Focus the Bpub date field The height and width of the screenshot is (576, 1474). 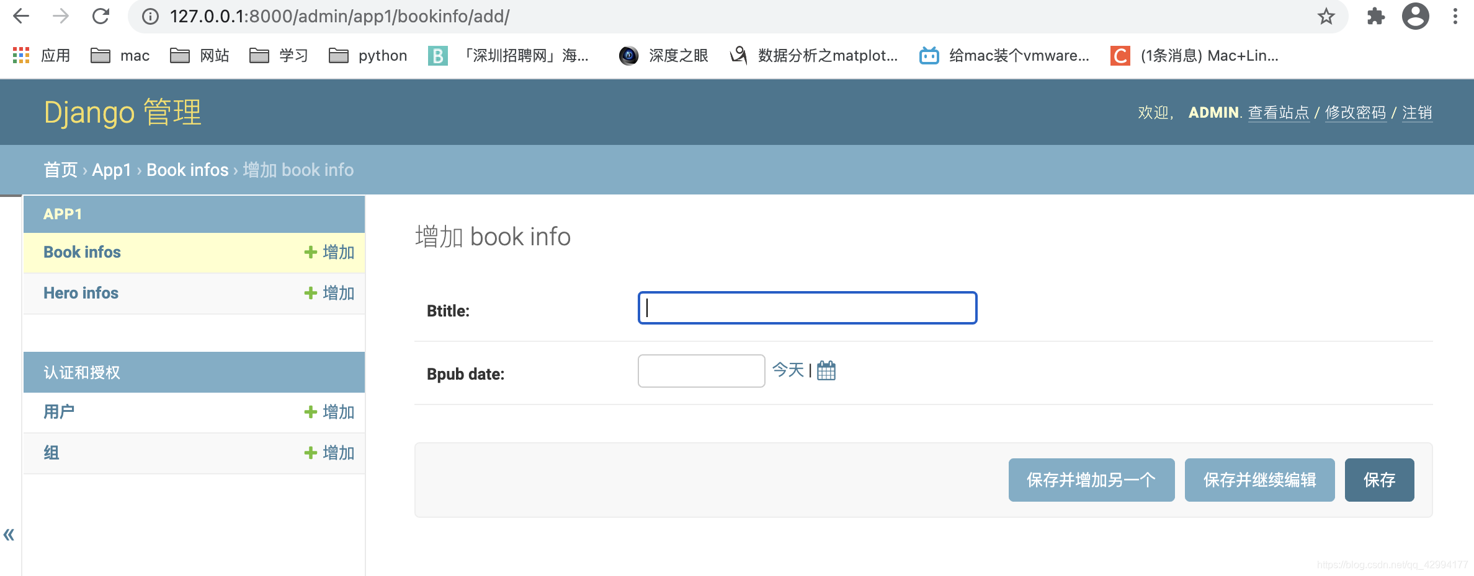(x=701, y=371)
